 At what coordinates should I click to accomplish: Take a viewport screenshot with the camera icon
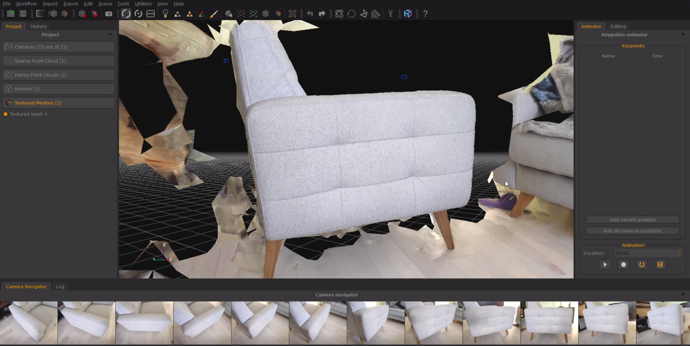pos(109,14)
